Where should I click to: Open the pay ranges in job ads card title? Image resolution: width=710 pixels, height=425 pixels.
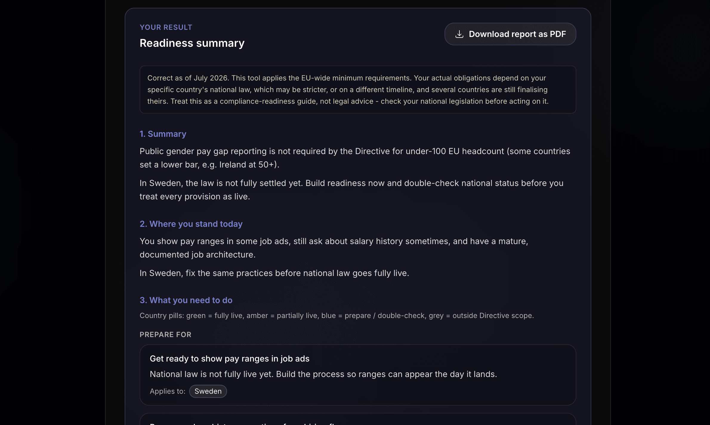(x=229, y=359)
